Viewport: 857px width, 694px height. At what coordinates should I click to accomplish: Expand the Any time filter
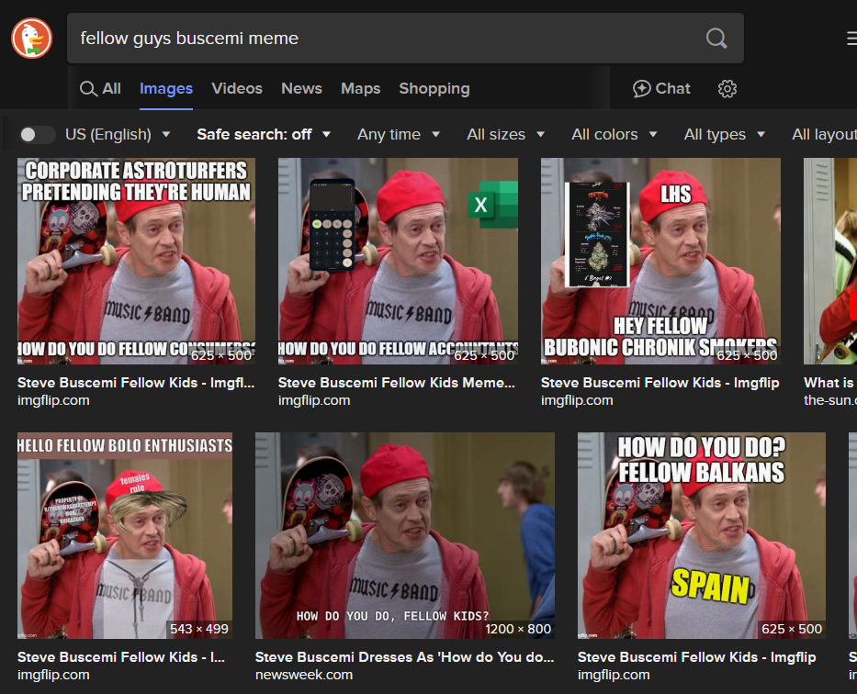click(399, 135)
